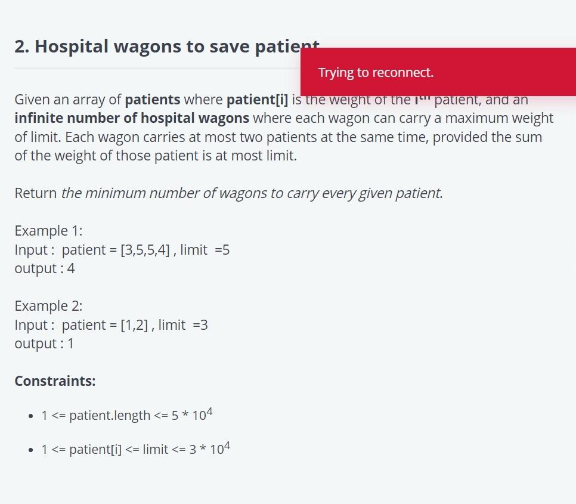
Task: Click the word 'Return' before italic sentence
Action: pos(36,193)
